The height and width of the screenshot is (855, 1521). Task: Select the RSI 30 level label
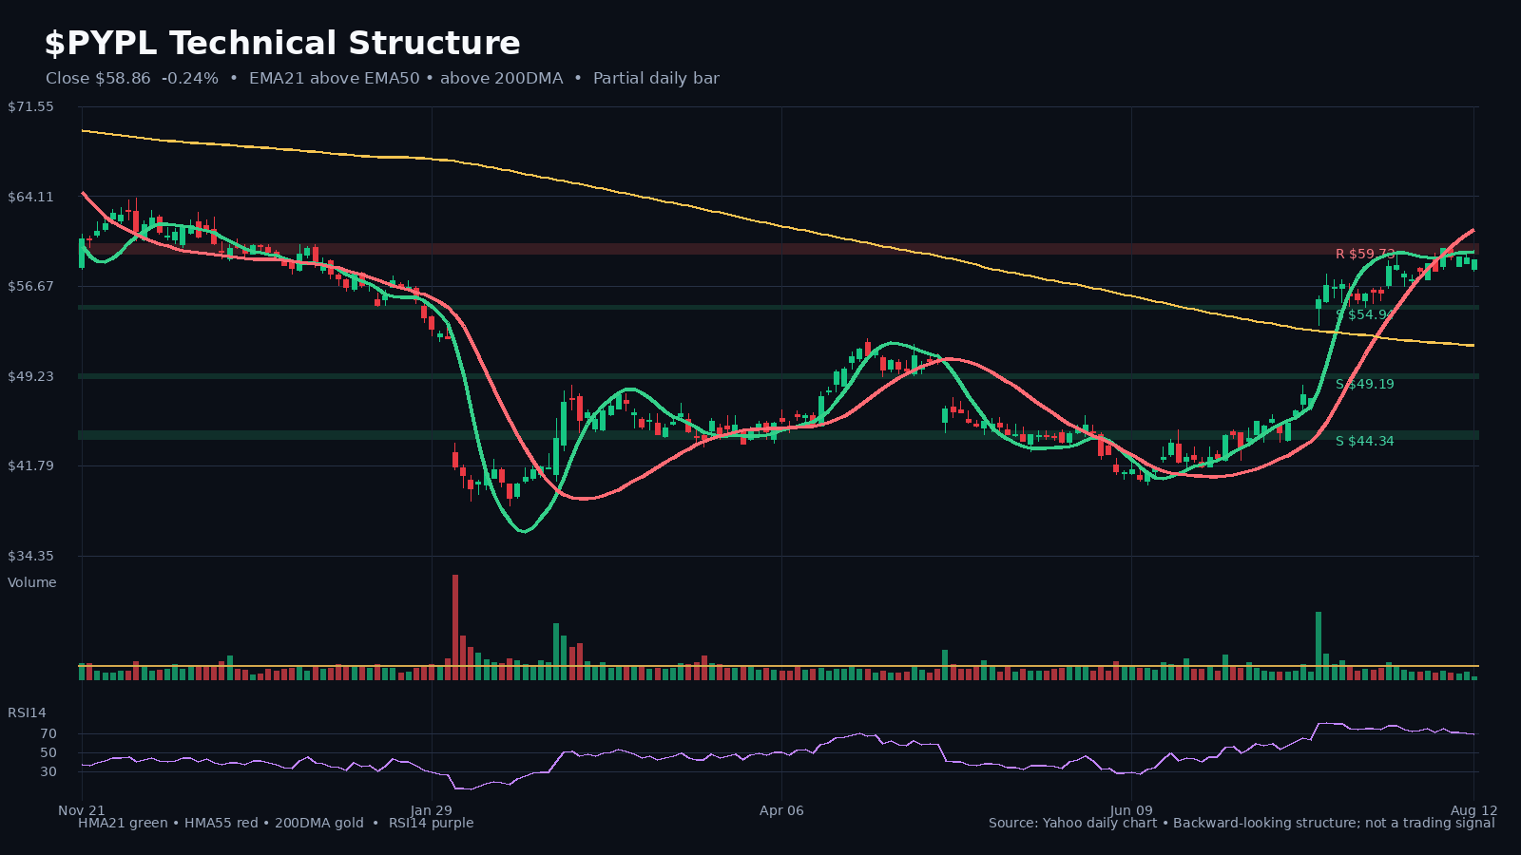point(48,772)
